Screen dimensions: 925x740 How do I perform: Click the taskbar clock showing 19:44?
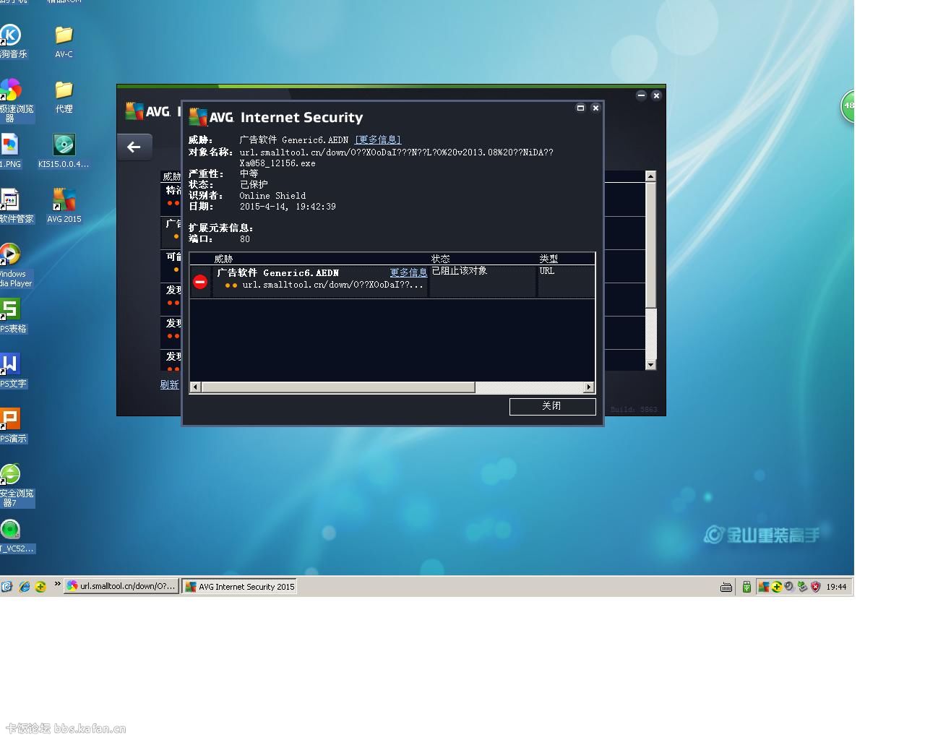tap(837, 587)
